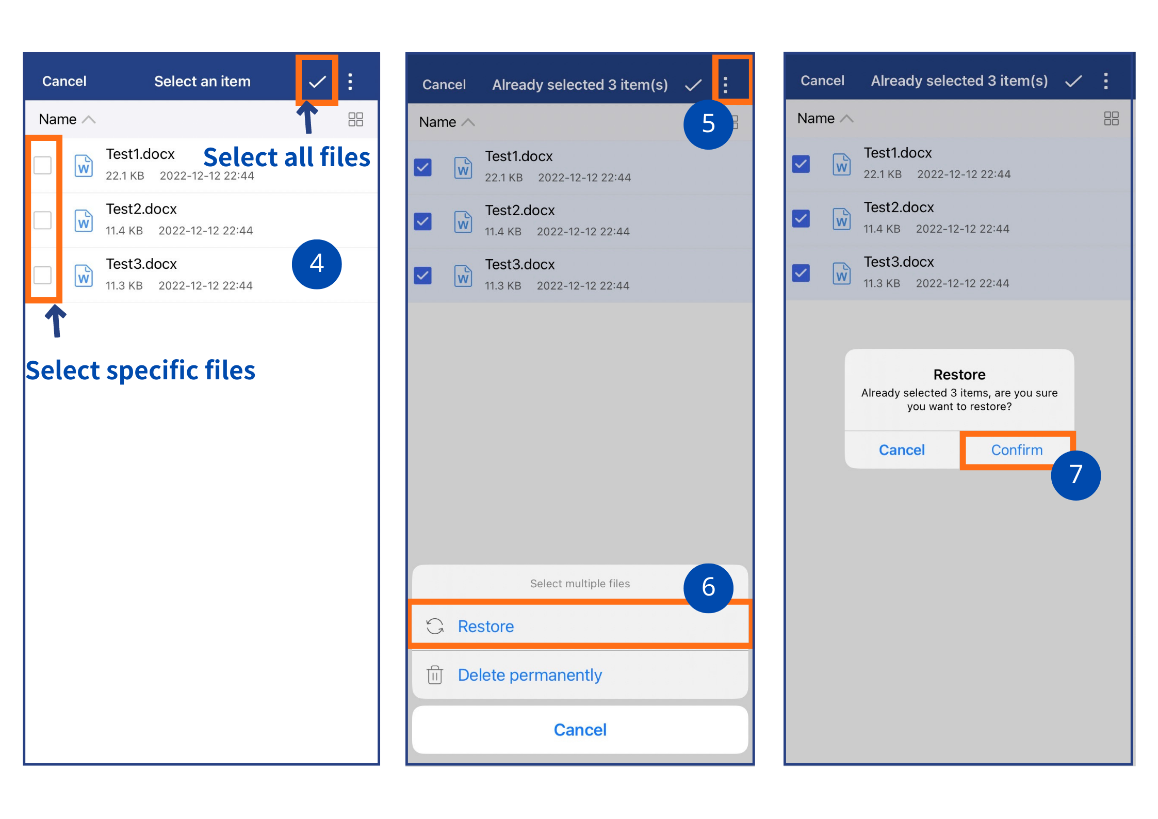Click the '11.3 KB' size in first screen
This screenshot has height=819, width=1158.
(124, 286)
